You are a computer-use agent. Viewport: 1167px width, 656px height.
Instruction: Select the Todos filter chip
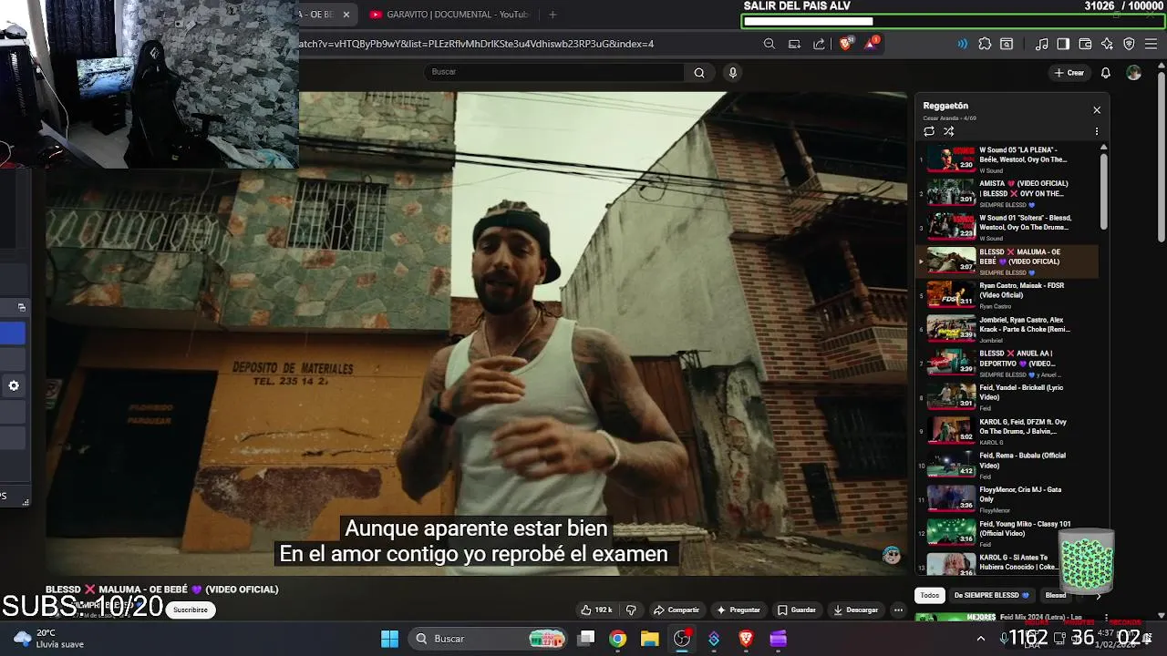point(930,595)
